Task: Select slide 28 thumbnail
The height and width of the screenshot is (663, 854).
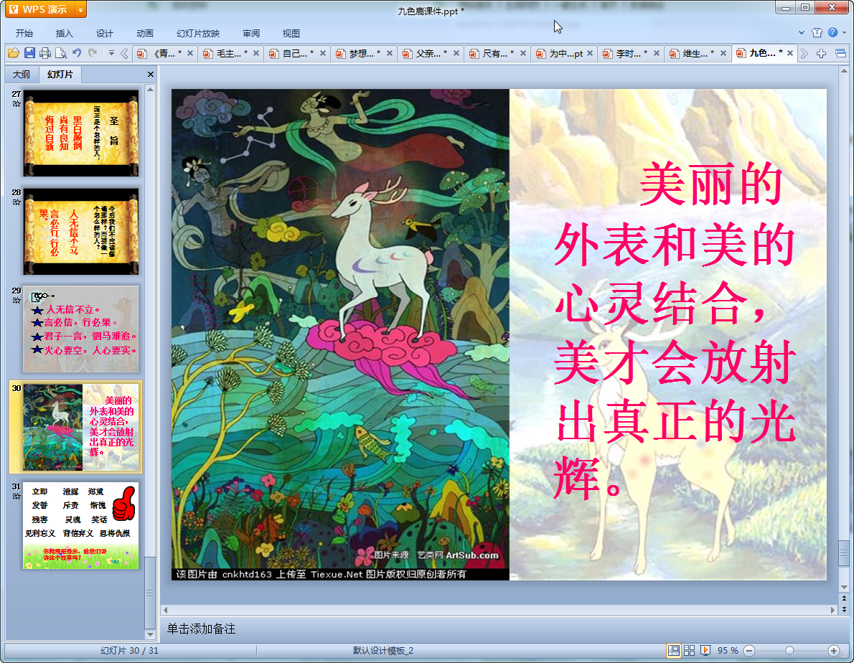Action: (x=80, y=231)
